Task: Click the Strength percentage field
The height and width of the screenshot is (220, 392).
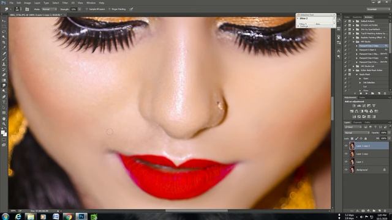Action: [73, 9]
